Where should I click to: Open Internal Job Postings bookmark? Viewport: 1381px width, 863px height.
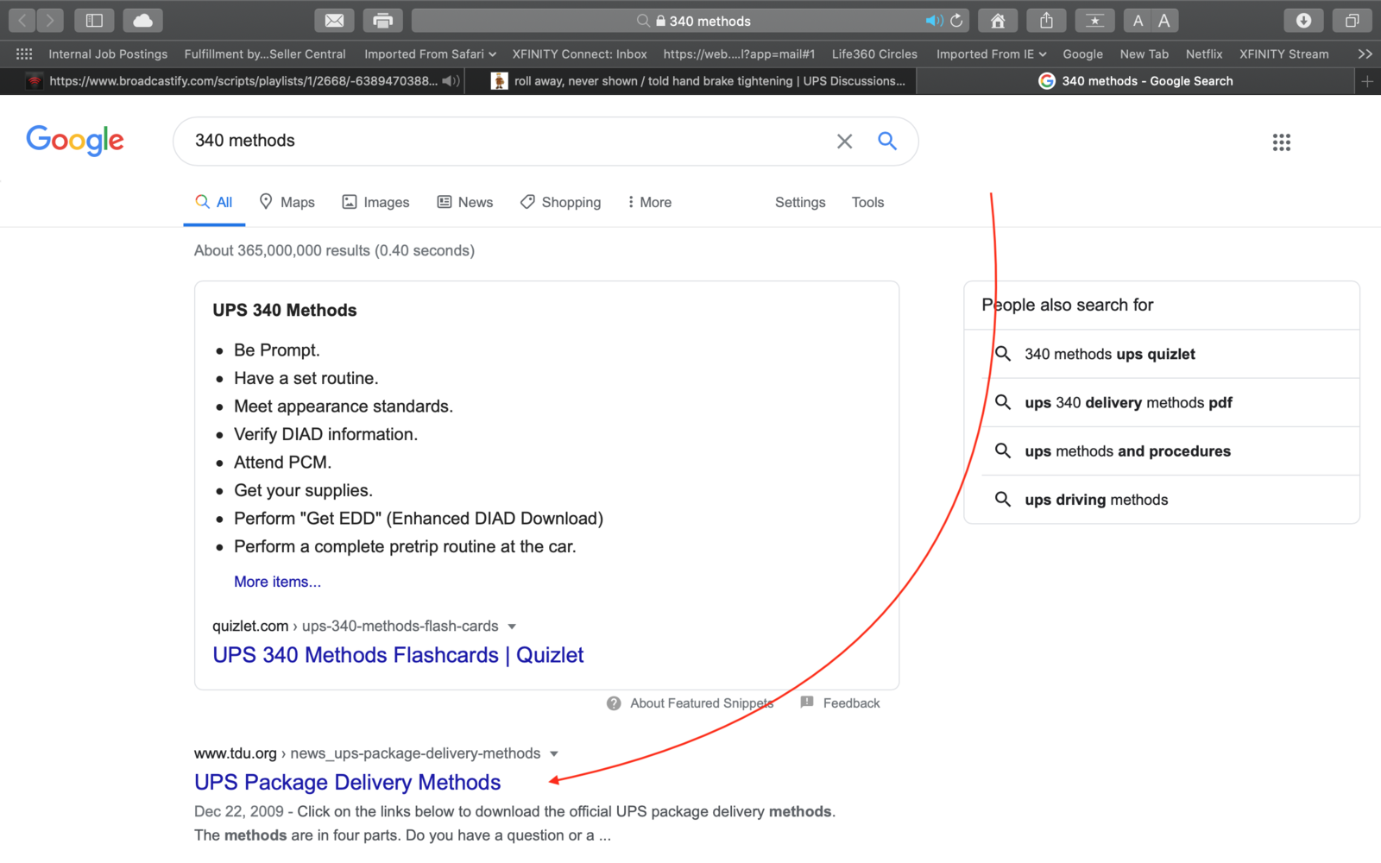pyautogui.click(x=108, y=54)
